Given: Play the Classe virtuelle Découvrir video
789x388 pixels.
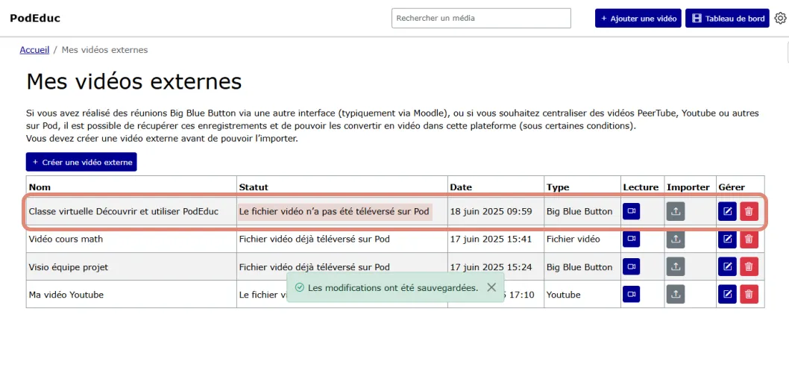Looking at the screenshot, I should [x=631, y=211].
